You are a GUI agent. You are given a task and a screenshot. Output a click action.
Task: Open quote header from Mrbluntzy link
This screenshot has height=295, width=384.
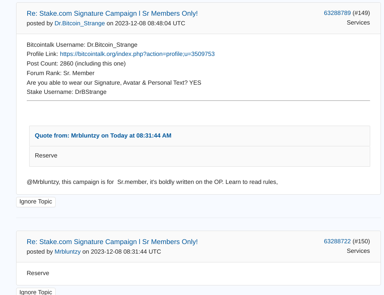103,136
